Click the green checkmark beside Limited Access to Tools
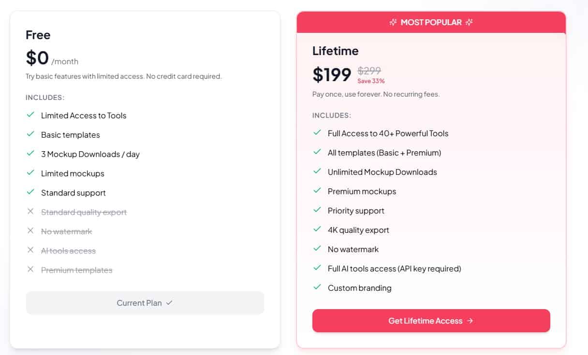 (30, 114)
